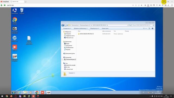Select Сеть in navigation pane
The width and height of the screenshot is (174, 98).
click(66, 63)
